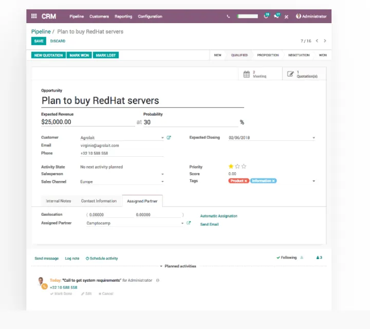
Task: Click the Mark Won button
Action: pos(79,55)
